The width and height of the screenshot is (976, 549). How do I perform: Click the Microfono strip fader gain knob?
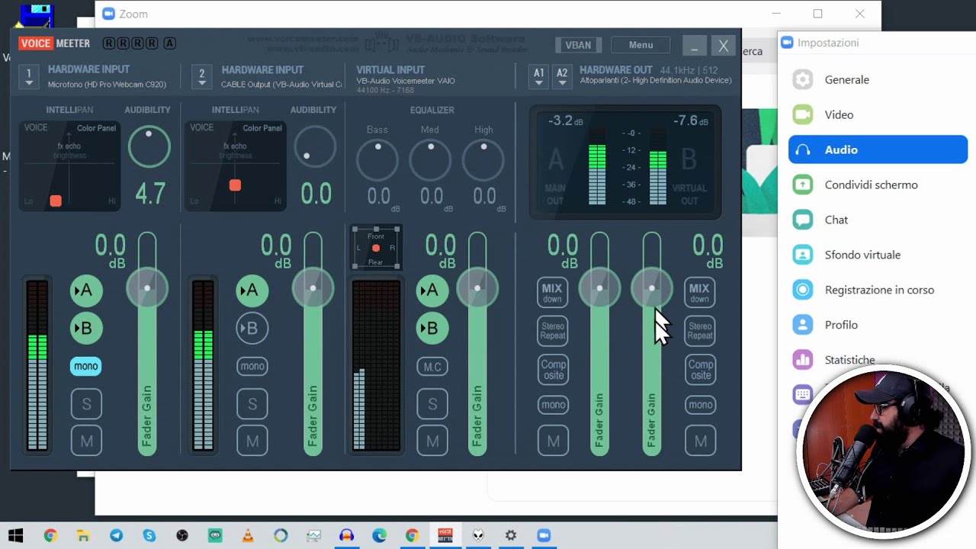tap(147, 288)
